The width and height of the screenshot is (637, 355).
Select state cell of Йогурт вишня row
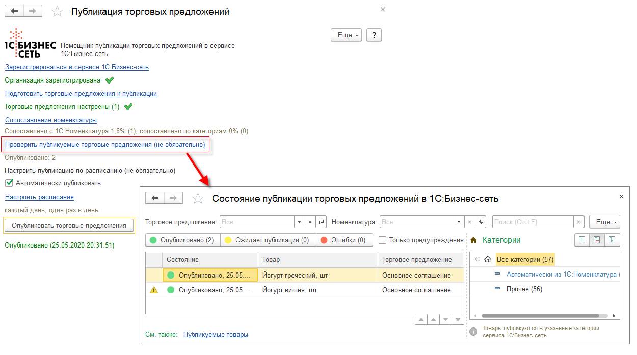210,290
